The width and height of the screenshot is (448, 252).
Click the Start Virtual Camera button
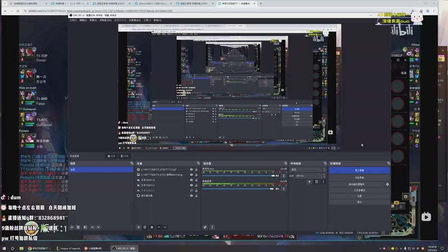[356, 184]
